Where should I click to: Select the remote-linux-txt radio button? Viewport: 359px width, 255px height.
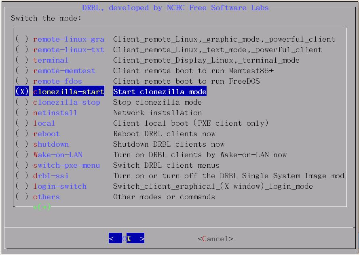coord(22,50)
